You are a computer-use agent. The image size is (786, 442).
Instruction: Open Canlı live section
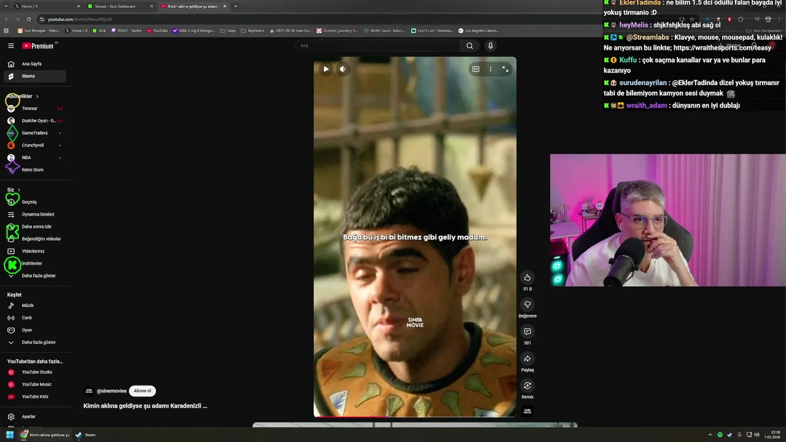(x=34, y=318)
